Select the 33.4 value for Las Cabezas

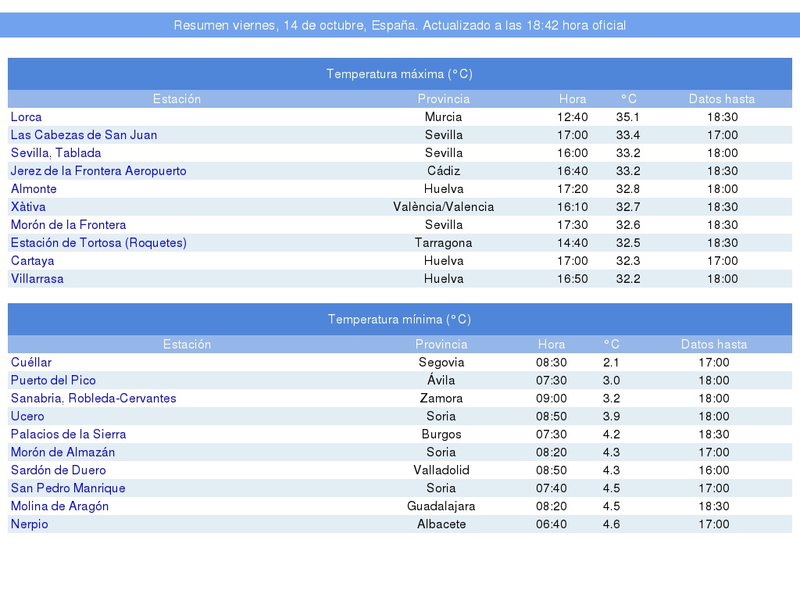pos(627,134)
